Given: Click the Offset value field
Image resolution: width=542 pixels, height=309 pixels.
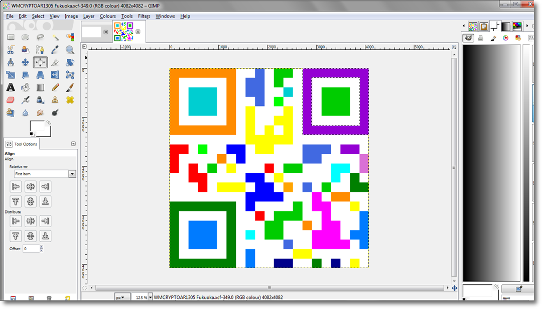Looking at the screenshot, I should click(x=31, y=248).
